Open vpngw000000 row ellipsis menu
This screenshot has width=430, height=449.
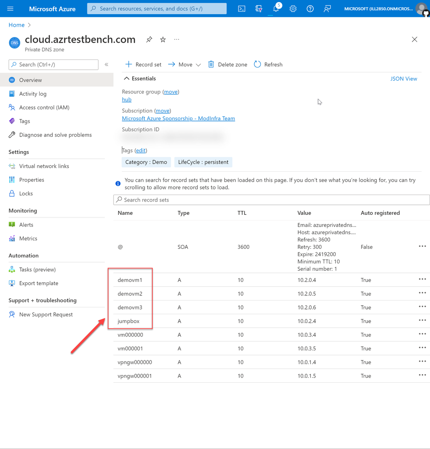(422, 361)
